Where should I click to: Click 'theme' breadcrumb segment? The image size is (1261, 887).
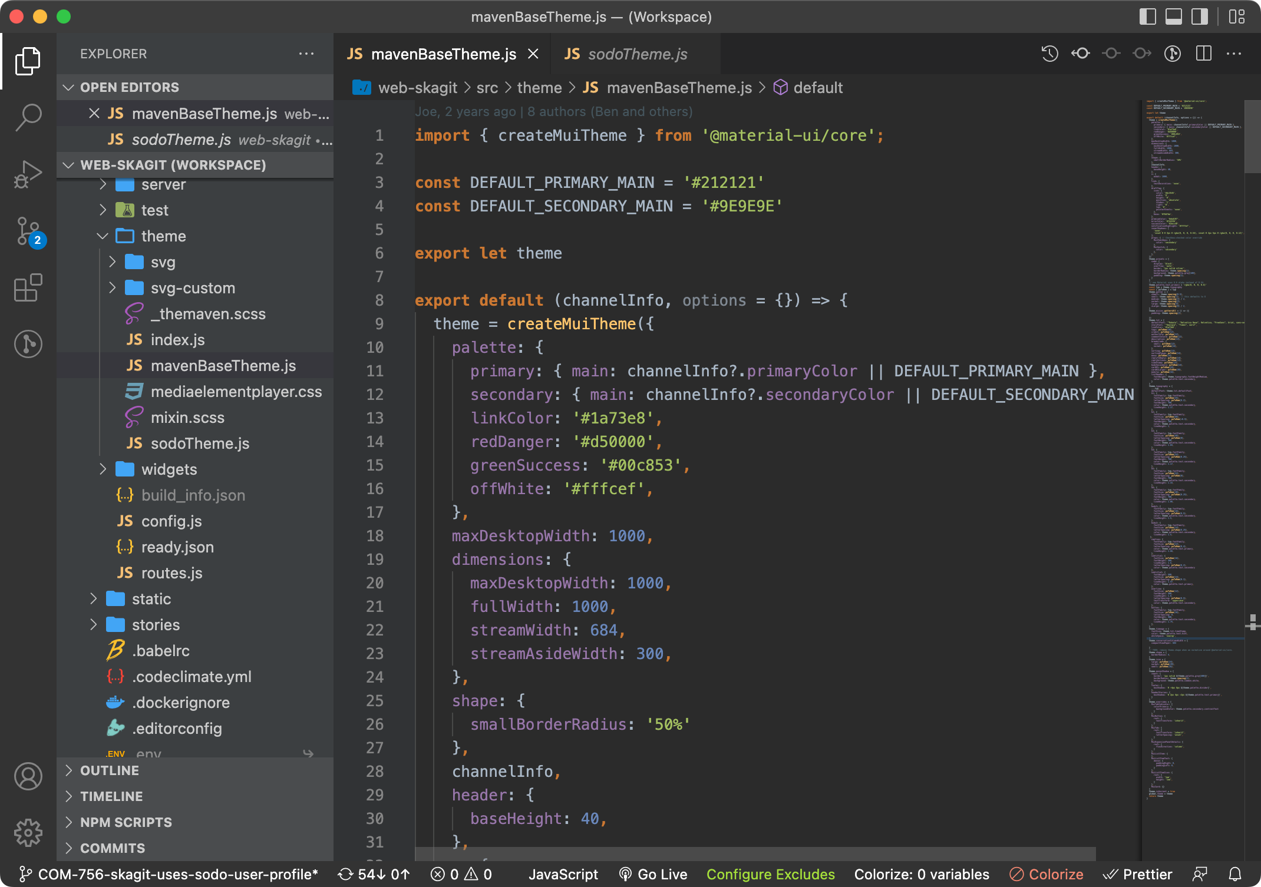point(539,88)
